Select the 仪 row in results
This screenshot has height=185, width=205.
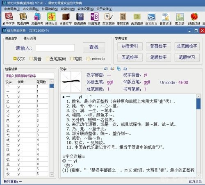pyautogui.click(x=27, y=174)
